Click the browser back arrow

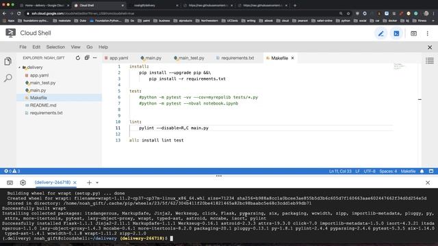[4, 13]
